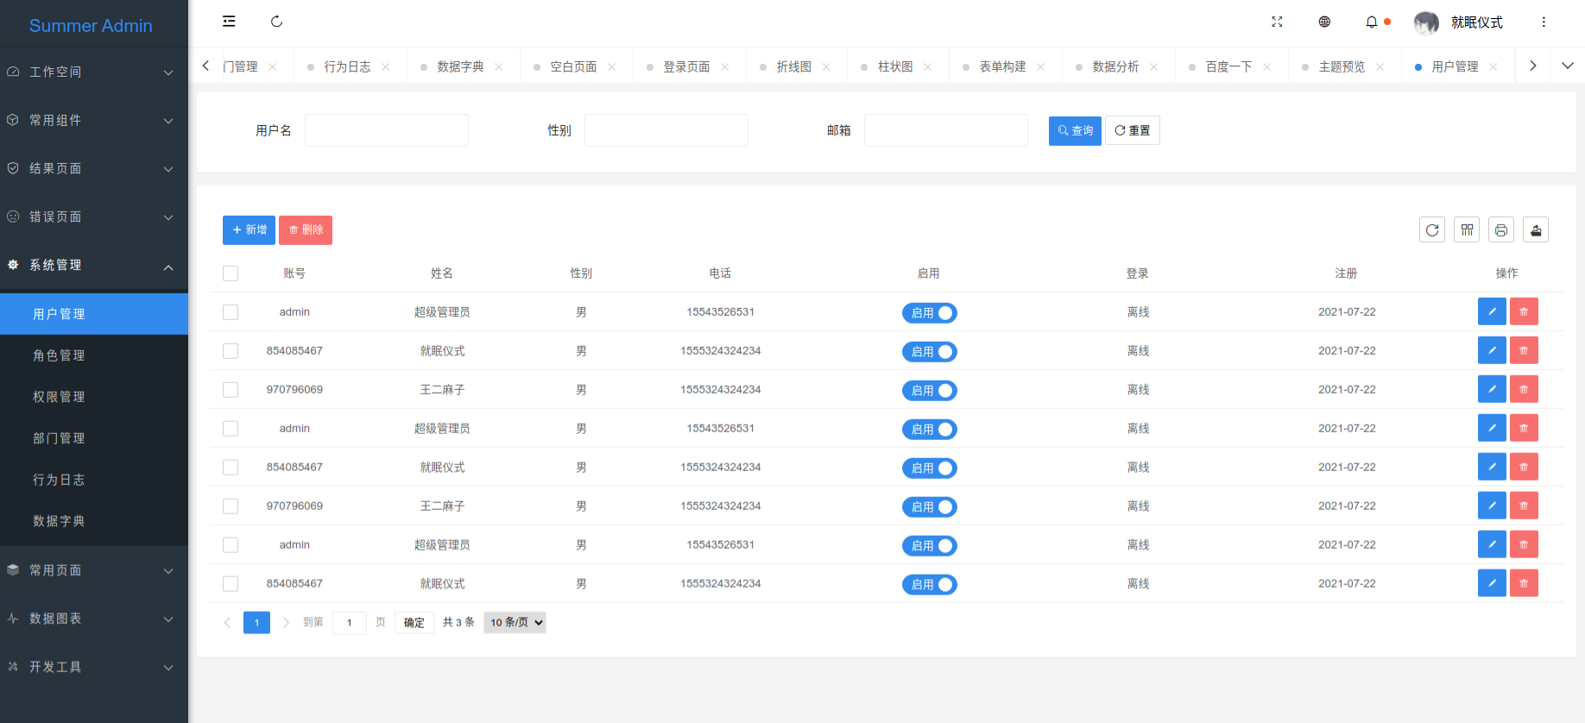Switch to the 数据分析 tab

click(1115, 66)
